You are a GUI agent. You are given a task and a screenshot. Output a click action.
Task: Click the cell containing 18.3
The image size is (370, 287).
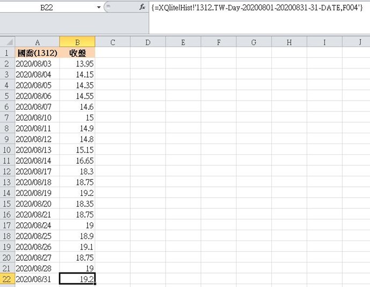(77, 171)
